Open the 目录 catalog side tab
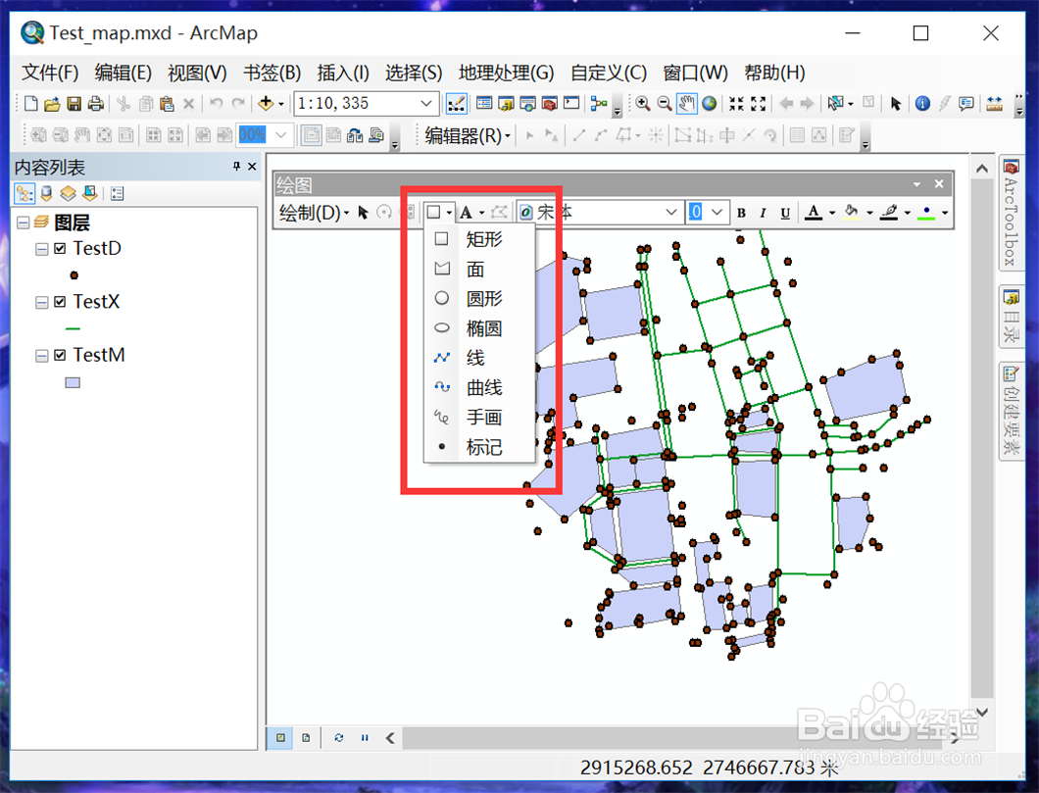Viewport: 1039px width, 793px height. (x=1011, y=316)
